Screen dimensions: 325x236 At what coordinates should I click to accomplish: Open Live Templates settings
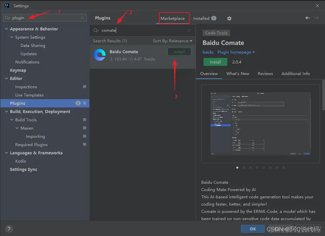[x=29, y=95]
